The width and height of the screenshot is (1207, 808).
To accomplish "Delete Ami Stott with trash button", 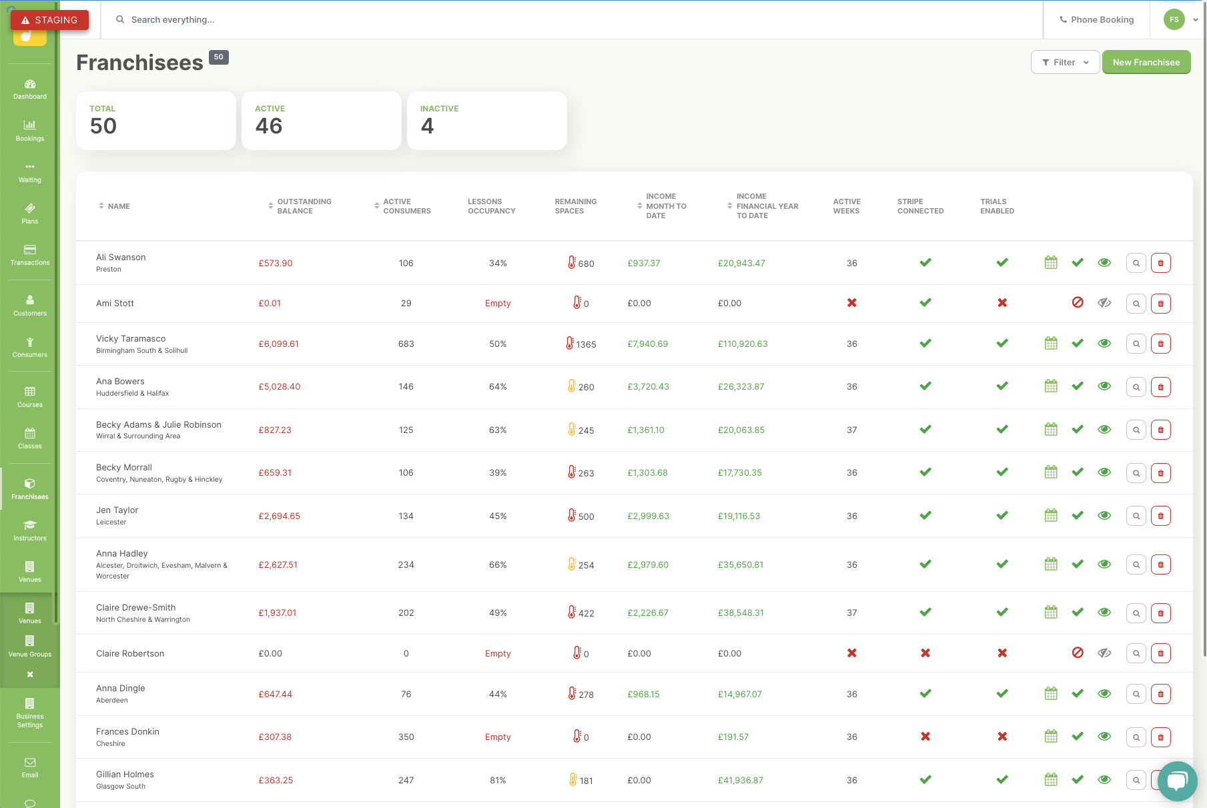I will 1160,304.
